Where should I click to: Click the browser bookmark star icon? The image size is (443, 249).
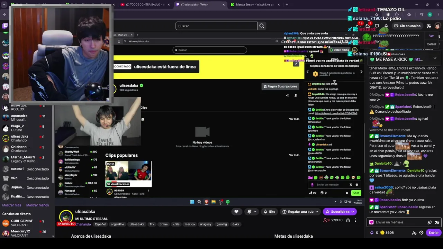[x=377, y=15]
